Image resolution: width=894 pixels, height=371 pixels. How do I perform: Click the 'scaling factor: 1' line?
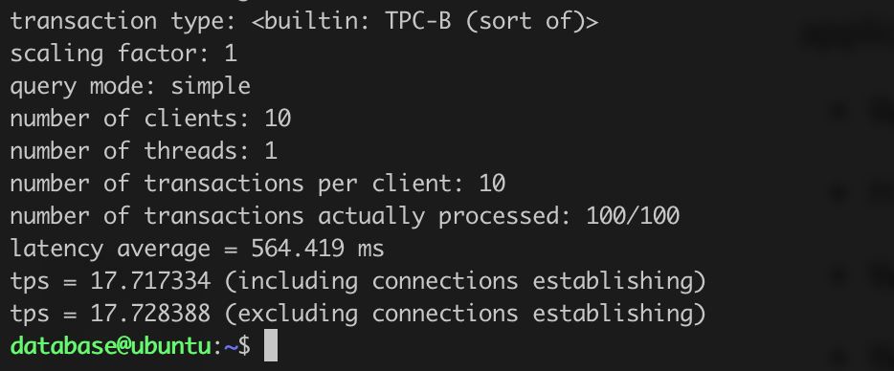pos(123,55)
